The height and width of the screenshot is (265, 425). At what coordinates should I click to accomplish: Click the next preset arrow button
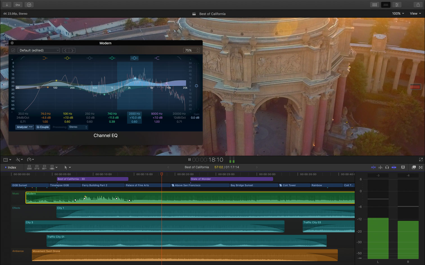click(x=73, y=51)
